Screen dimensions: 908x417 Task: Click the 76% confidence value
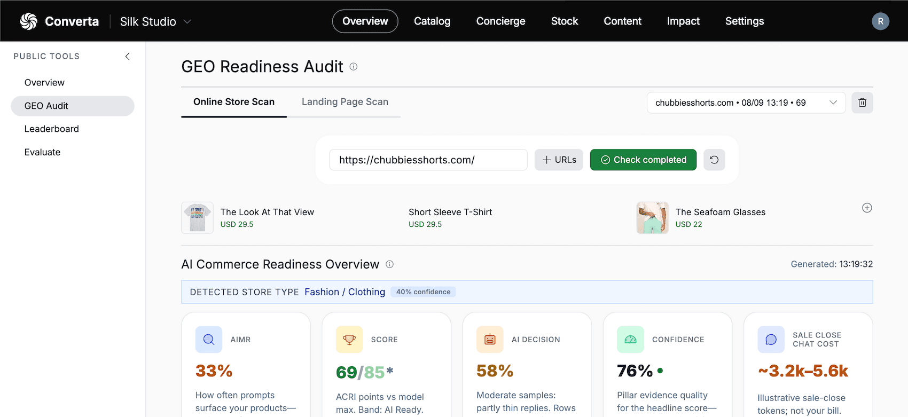[635, 371]
